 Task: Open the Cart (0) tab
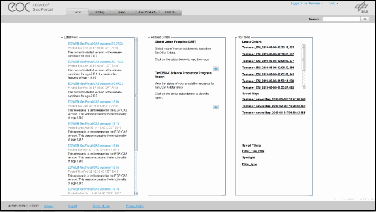pyautogui.click(x=170, y=12)
